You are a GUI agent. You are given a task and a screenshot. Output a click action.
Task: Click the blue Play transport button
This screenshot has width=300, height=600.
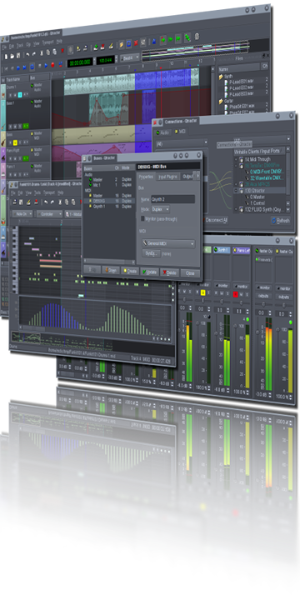tap(46, 66)
